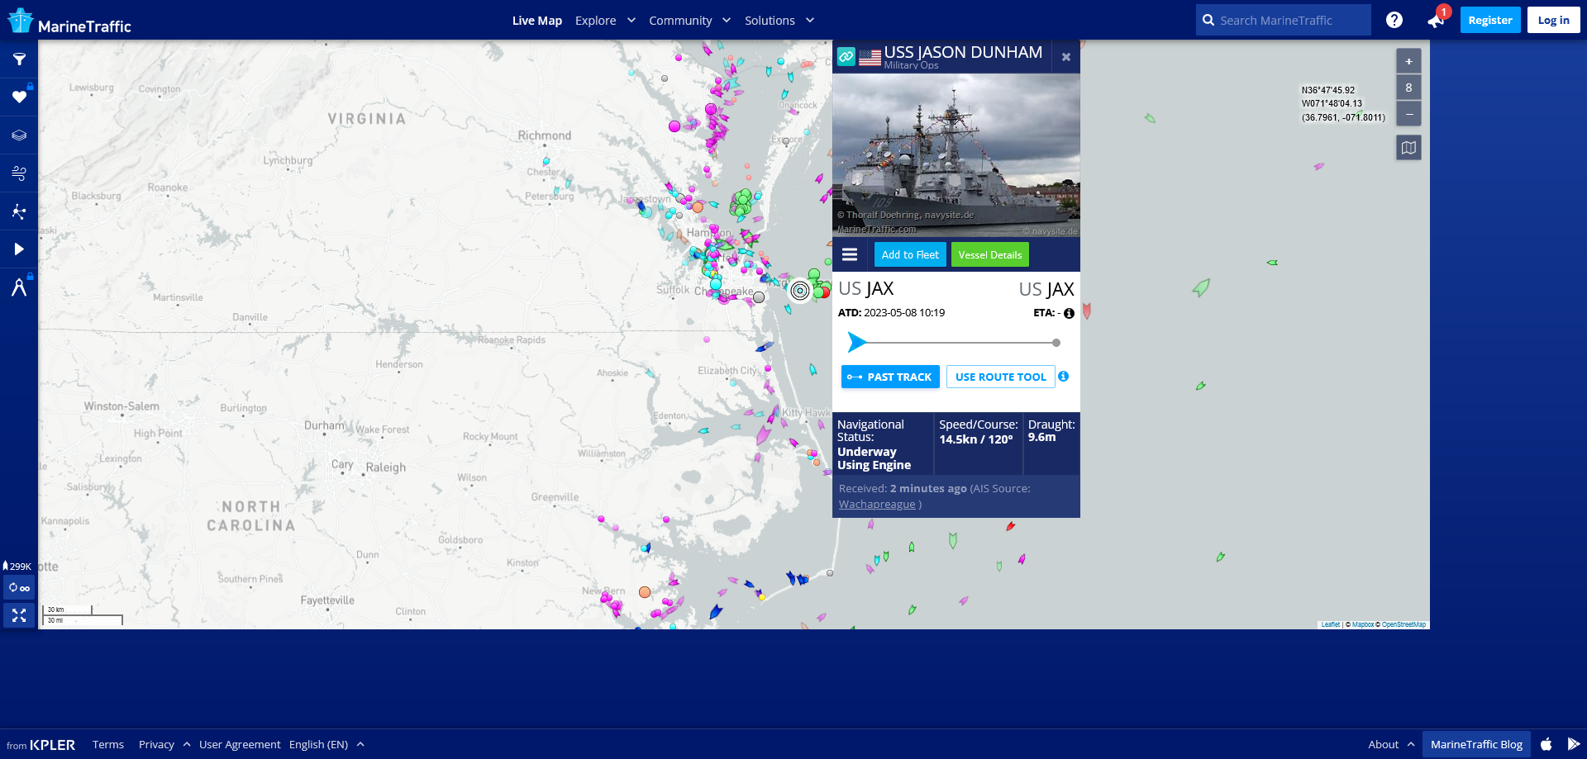
Task: Click the PAST TRACK button
Action: (890, 377)
